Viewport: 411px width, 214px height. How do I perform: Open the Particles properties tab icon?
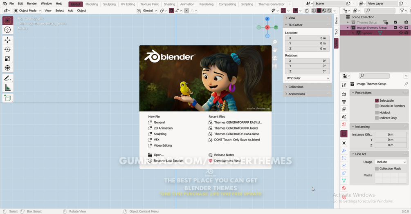(x=344, y=158)
